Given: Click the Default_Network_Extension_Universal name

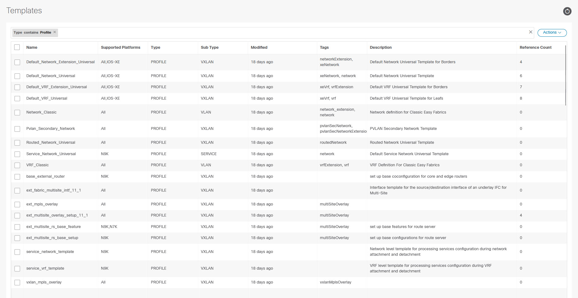Looking at the screenshot, I should pyautogui.click(x=60, y=62).
